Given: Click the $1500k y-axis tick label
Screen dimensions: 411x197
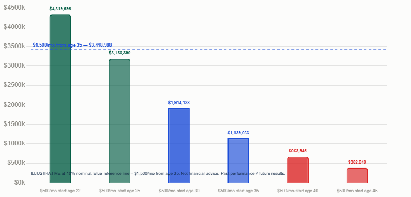Looking at the screenshot, I should 14,125.
